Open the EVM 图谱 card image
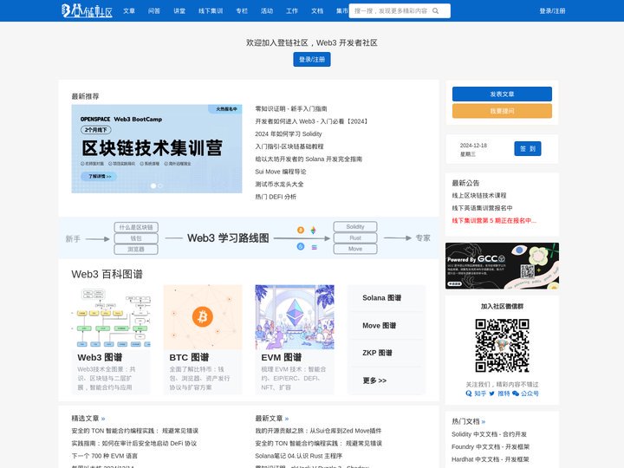This screenshot has height=468, width=624. pos(295,317)
